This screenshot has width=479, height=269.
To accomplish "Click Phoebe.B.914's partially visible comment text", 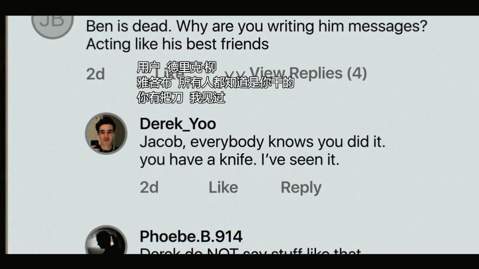I will (251, 251).
